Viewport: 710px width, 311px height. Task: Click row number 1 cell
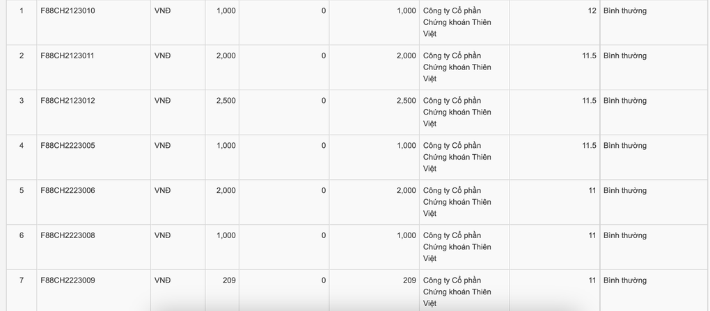pyautogui.click(x=22, y=22)
